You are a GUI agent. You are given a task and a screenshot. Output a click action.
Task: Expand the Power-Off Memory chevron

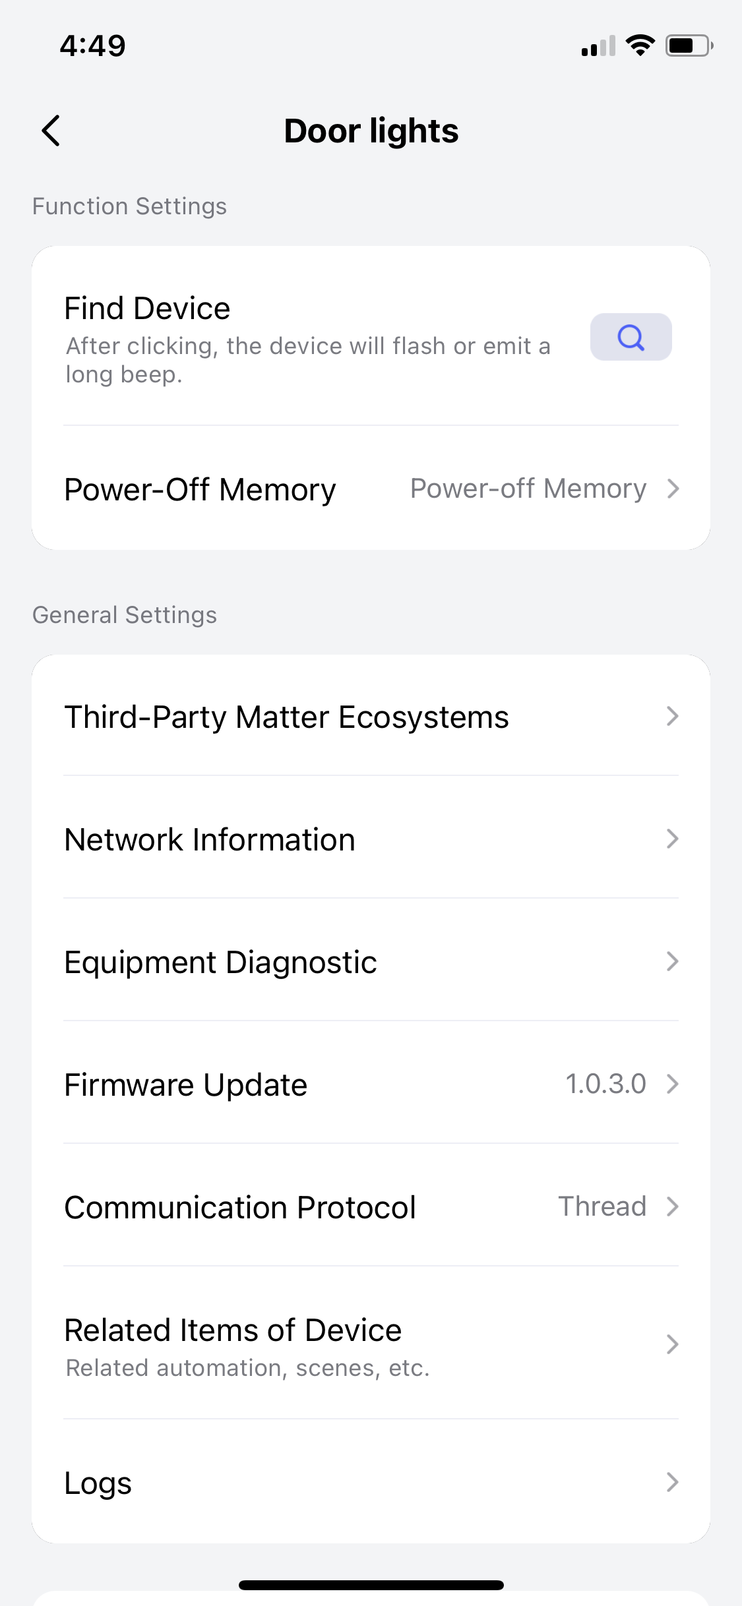pos(672,489)
